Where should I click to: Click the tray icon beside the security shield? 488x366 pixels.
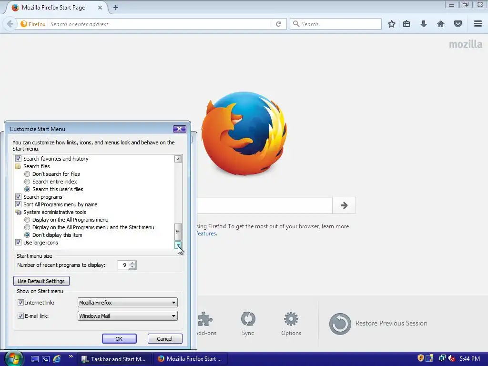point(429,358)
